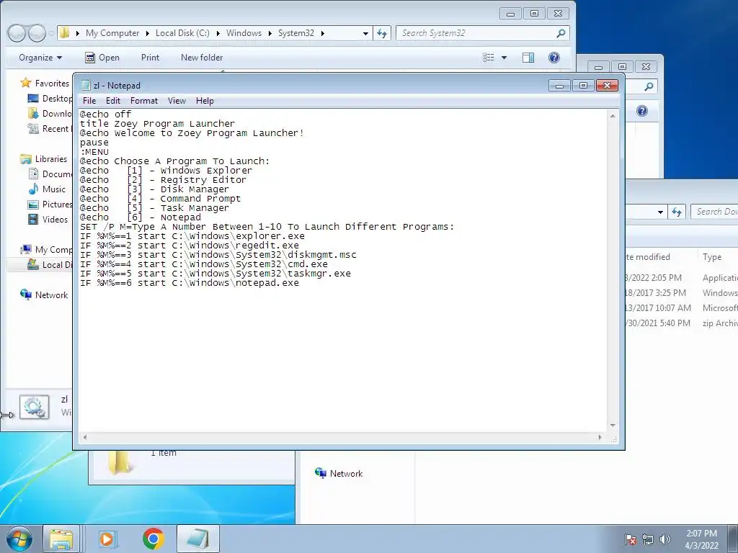Open the Format menu in Notepad

pos(144,101)
